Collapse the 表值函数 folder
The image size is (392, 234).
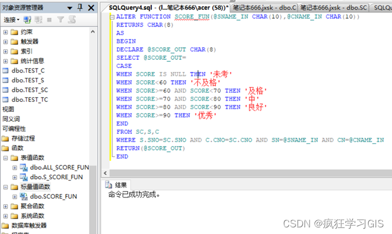6,158
